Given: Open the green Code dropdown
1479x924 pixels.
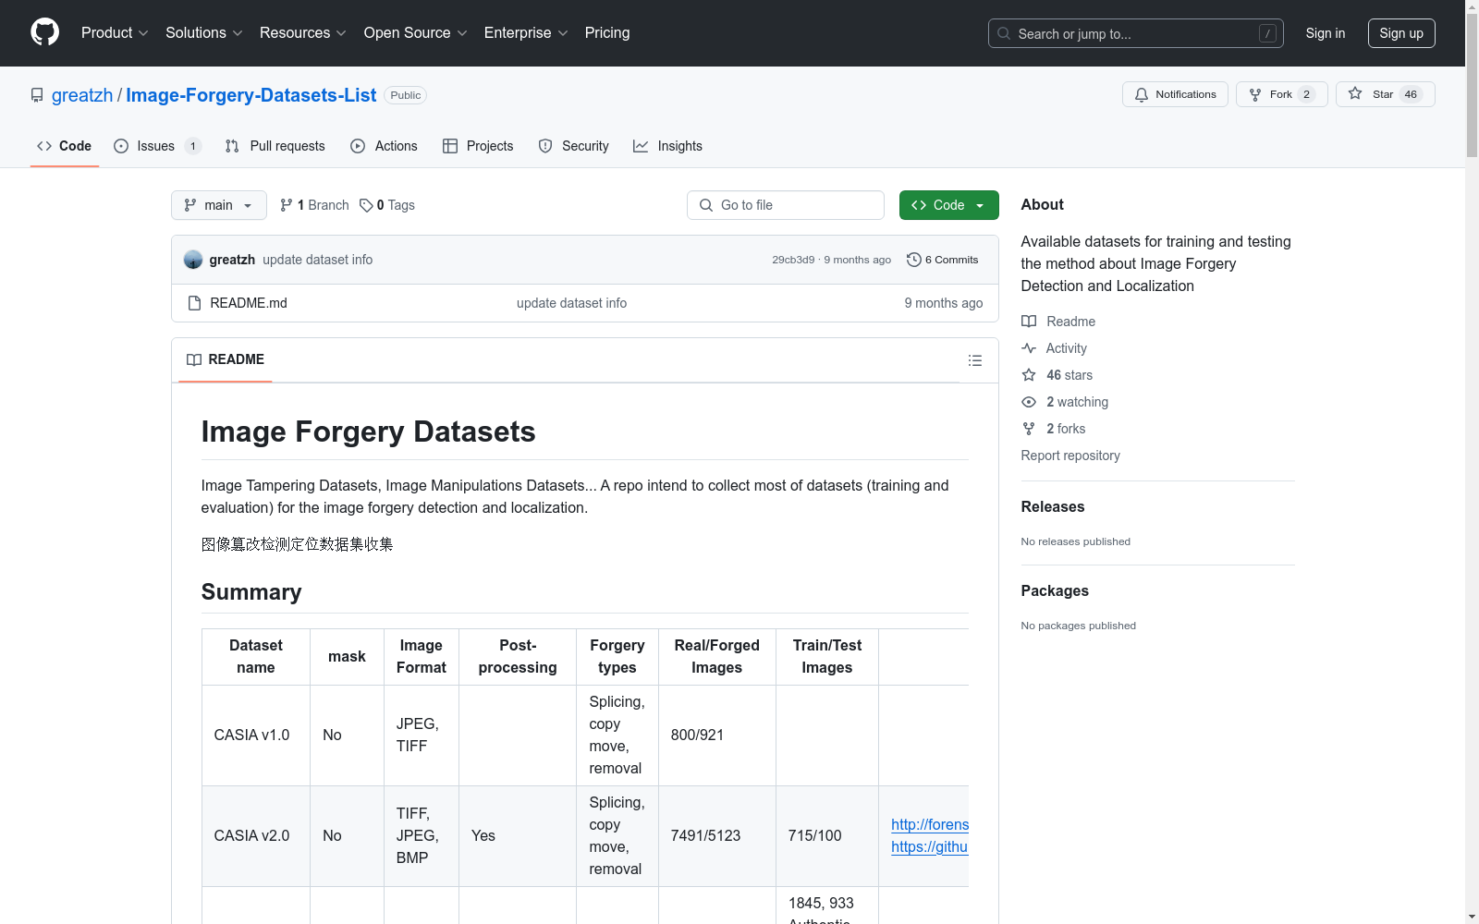Looking at the screenshot, I should 948,205.
